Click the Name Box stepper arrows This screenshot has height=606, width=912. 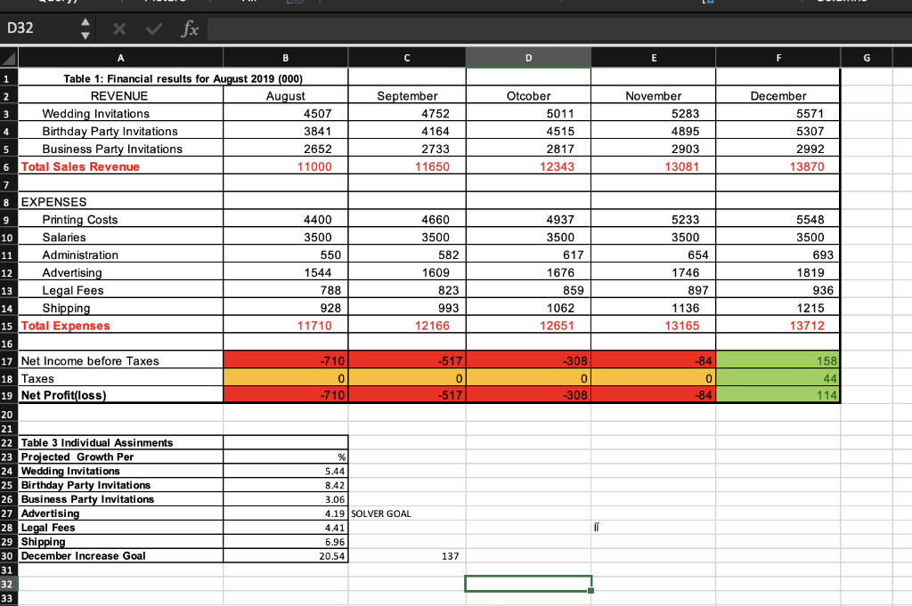click(x=85, y=29)
